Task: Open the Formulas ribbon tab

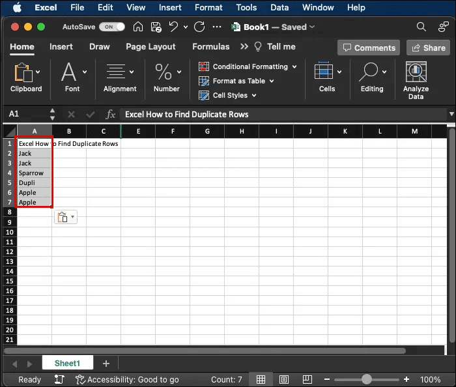Action: pyautogui.click(x=210, y=47)
